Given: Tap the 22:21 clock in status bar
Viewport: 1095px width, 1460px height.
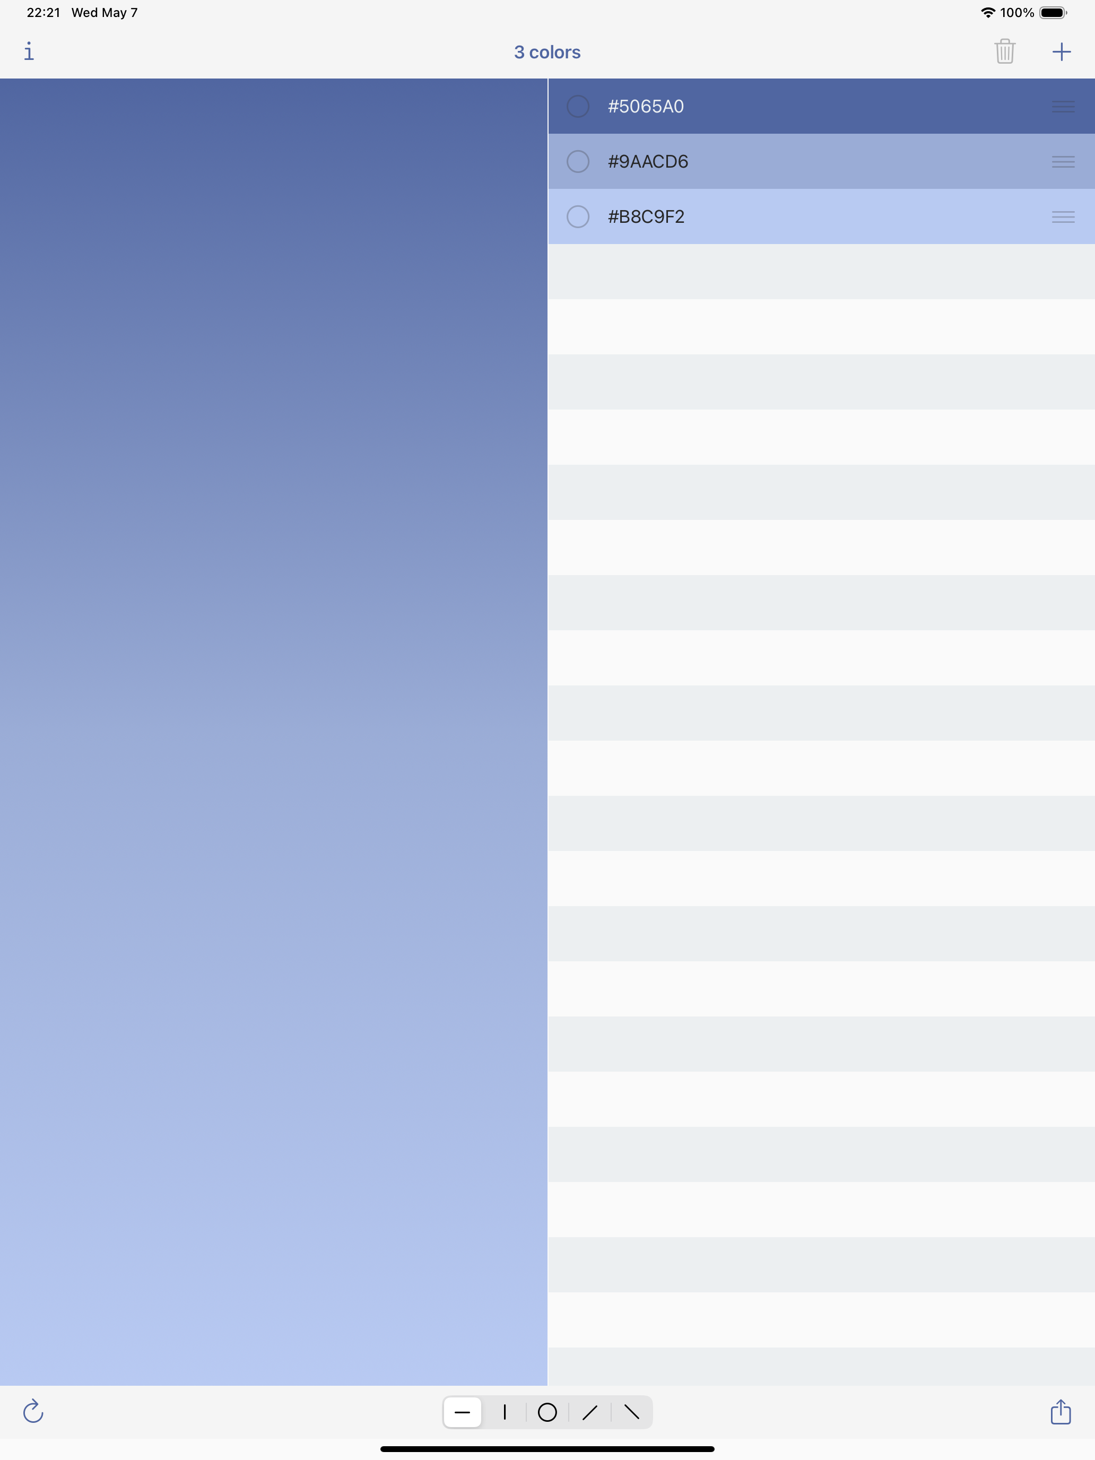Looking at the screenshot, I should click(43, 13).
